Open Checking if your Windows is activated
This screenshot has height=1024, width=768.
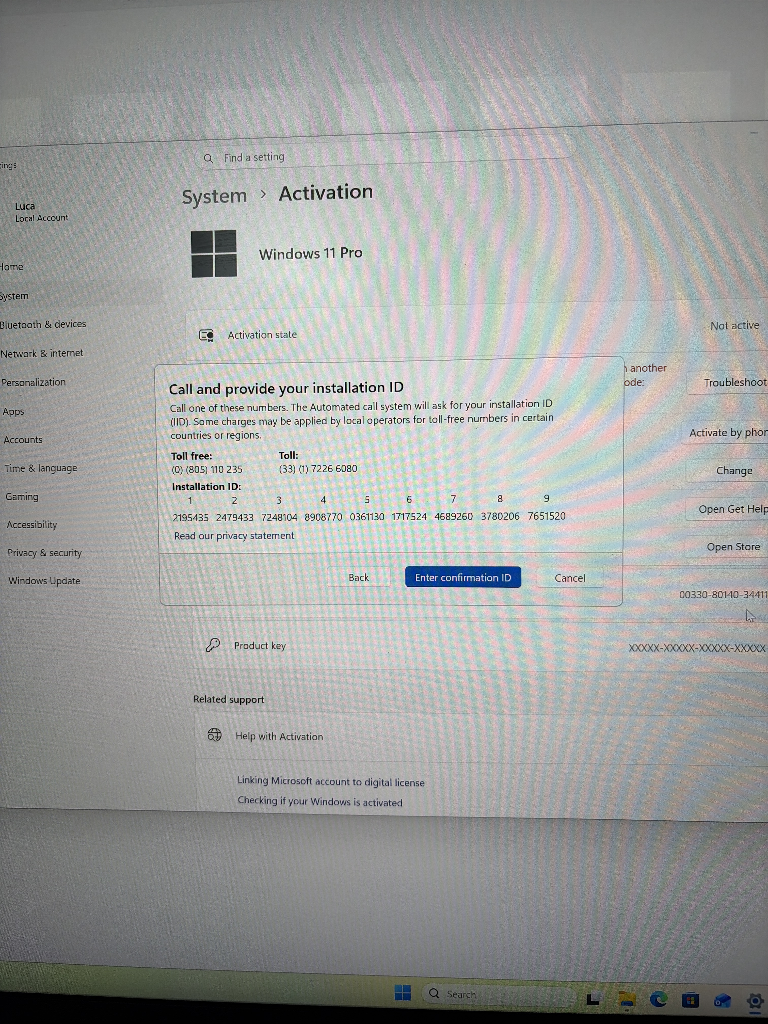tap(320, 801)
